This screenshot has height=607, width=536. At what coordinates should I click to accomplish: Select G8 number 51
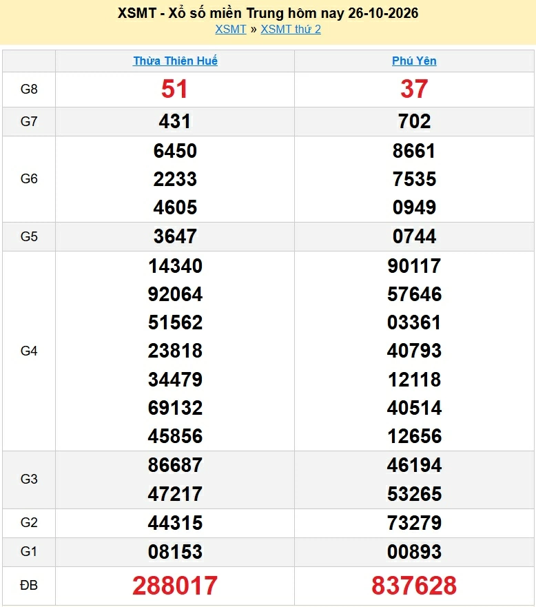tap(174, 89)
